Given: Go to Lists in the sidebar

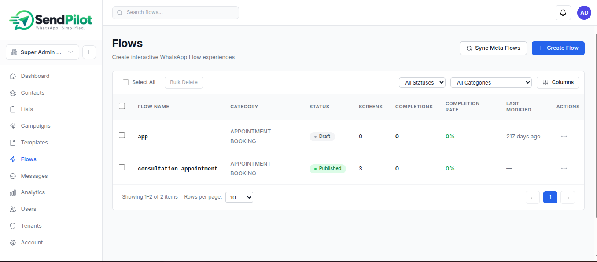Looking at the screenshot, I should 27,109.
